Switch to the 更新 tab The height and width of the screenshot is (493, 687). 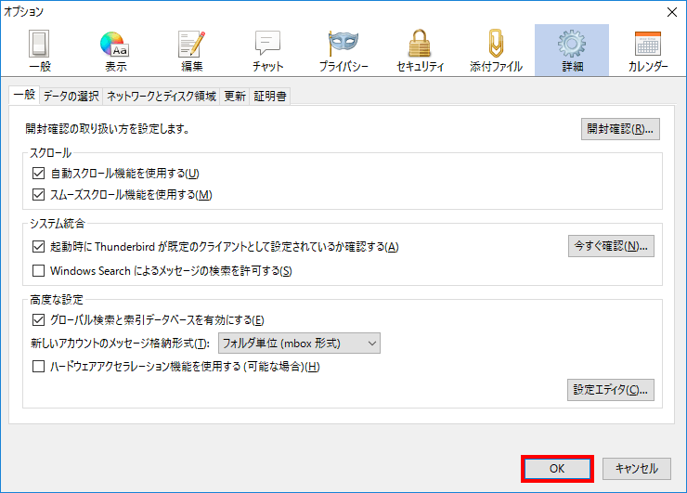[x=235, y=96]
